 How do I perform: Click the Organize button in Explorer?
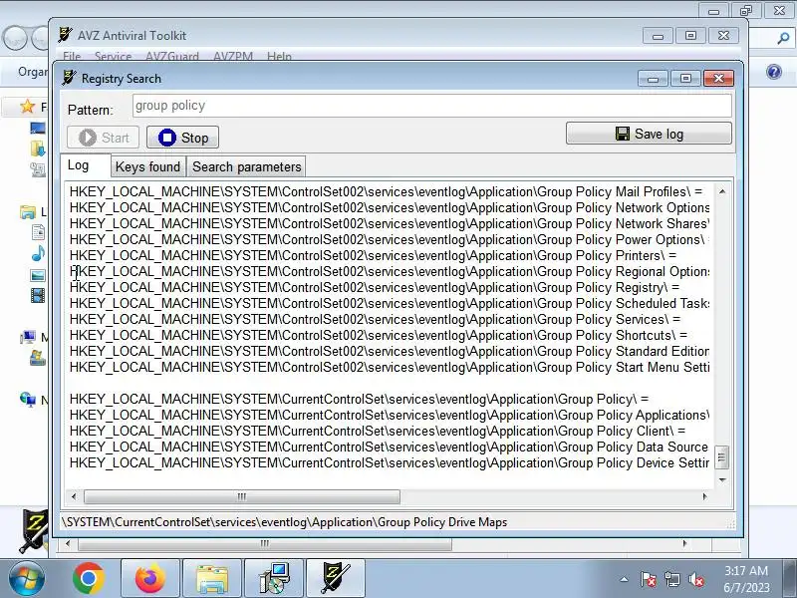point(33,72)
